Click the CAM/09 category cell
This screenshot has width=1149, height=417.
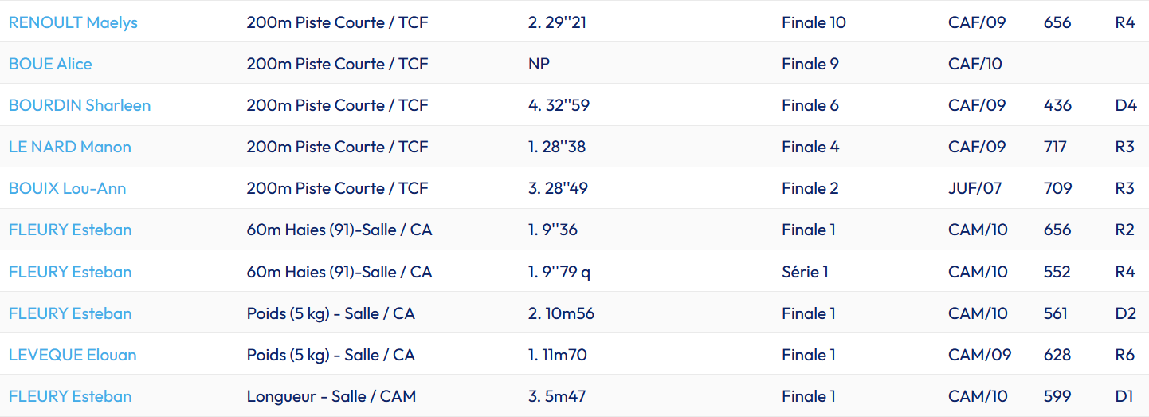pyautogui.click(x=979, y=355)
